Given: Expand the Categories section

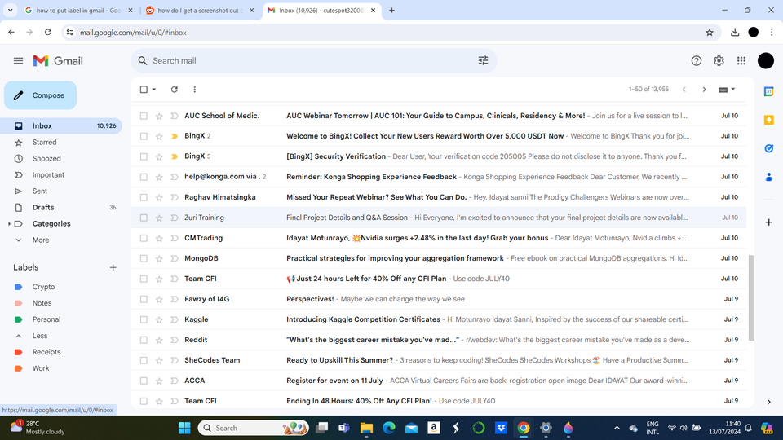Looking at the screenshot, I should pos(9,224).
